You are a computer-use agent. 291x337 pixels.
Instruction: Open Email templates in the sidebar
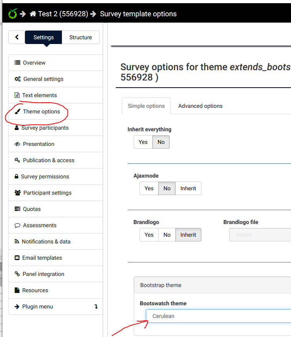coord(42,258)
